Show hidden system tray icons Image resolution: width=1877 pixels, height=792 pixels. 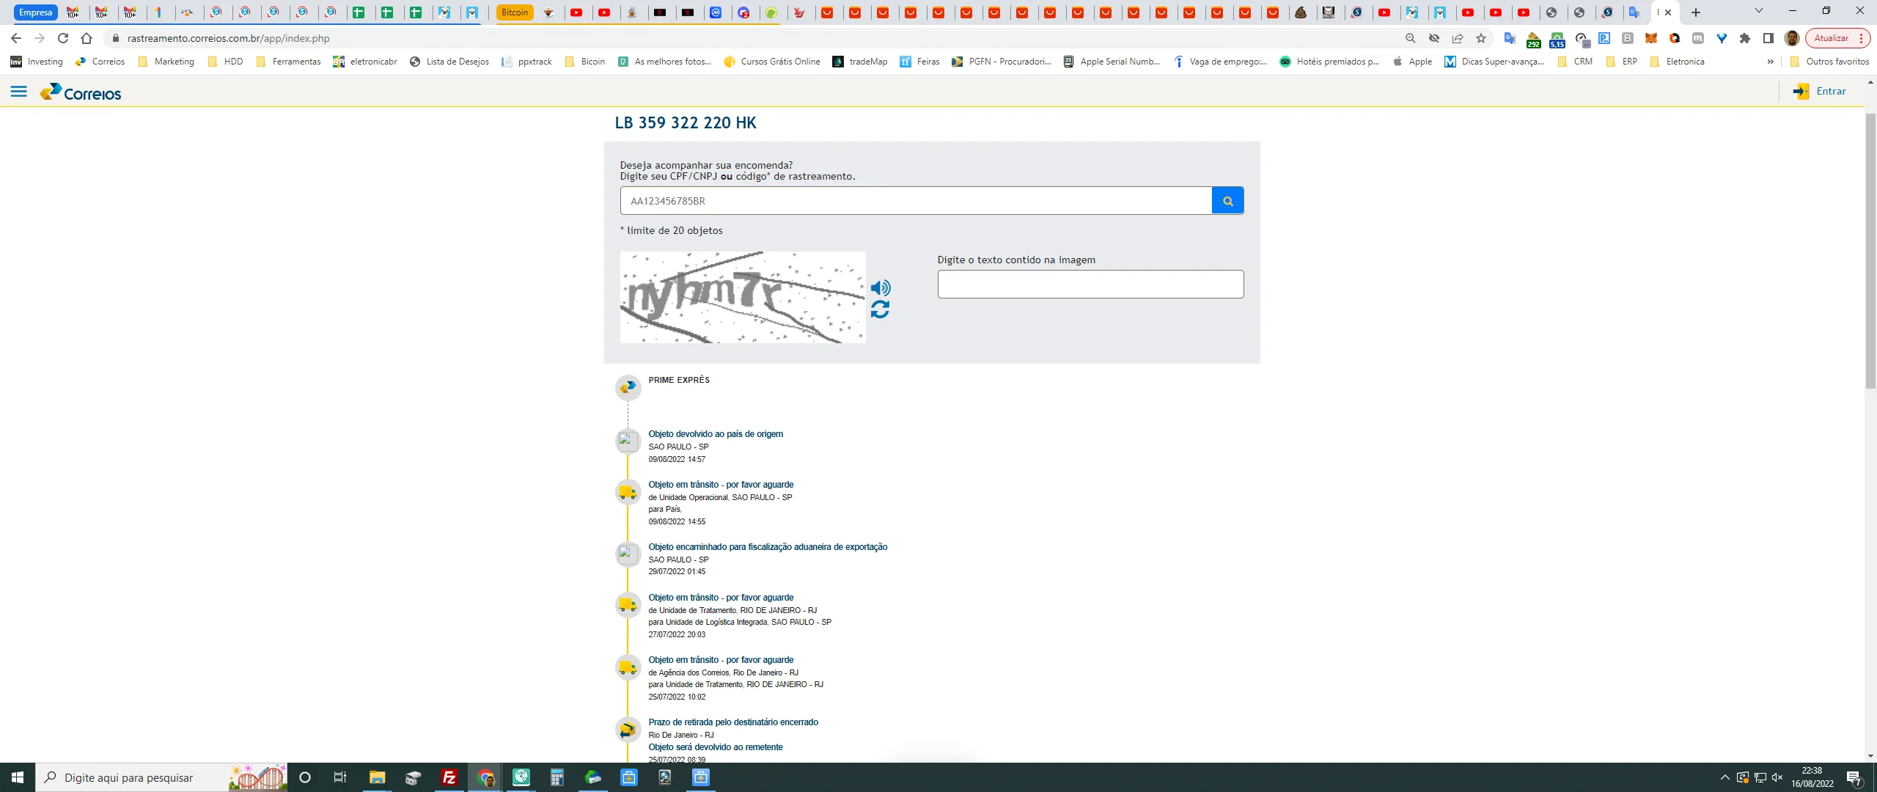coord(1724,777)
